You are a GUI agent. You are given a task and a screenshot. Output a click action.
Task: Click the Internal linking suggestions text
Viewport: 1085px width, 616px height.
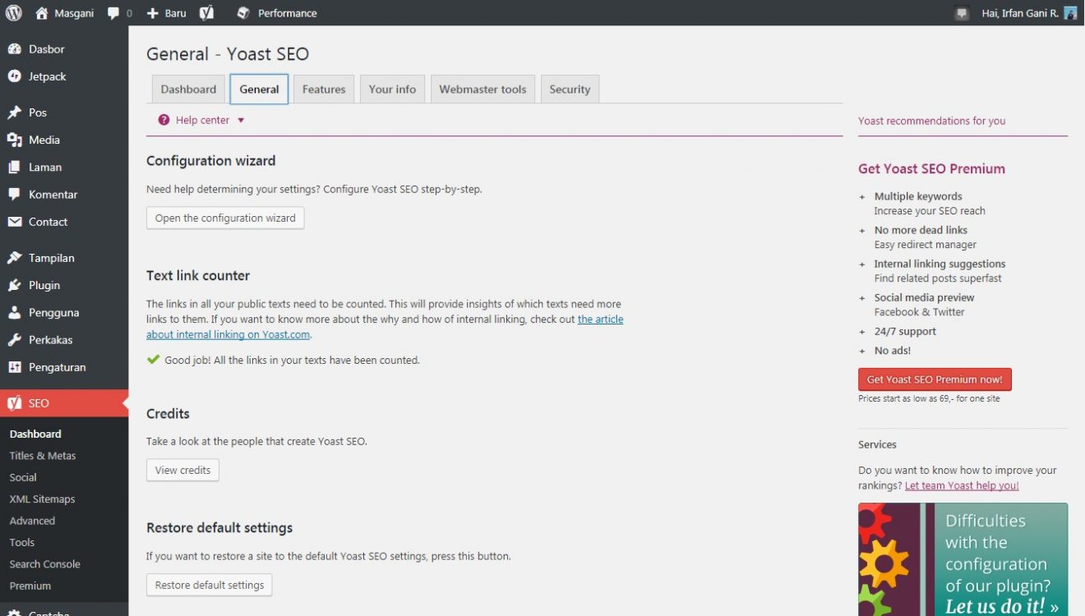pyautogui.click(x=940, y=264)
